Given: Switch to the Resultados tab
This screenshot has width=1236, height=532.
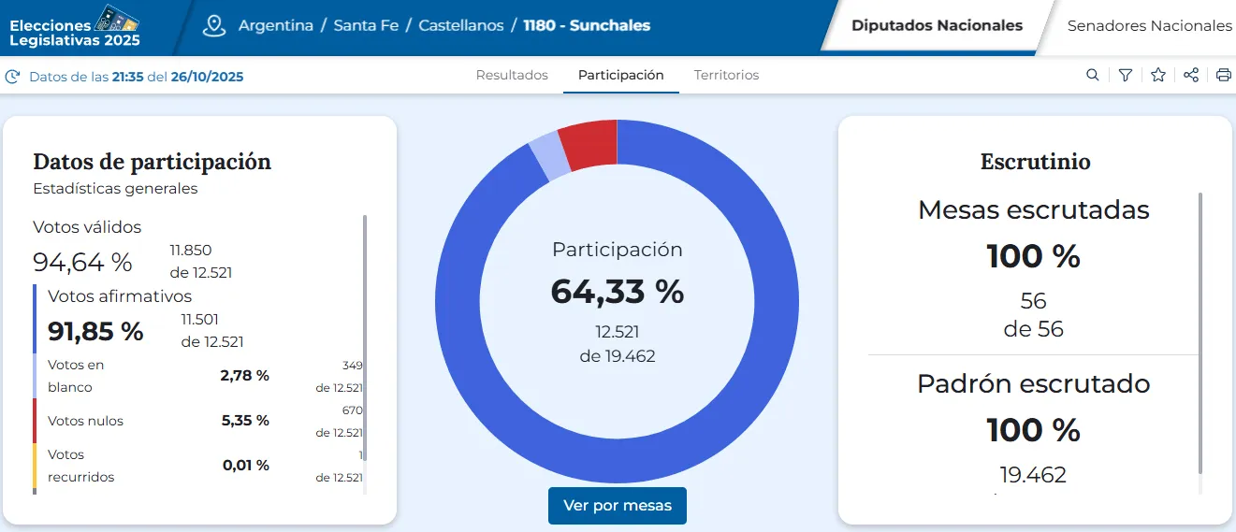Looking at the screenshot, I should pyautogui.click(x=512, y=75).
